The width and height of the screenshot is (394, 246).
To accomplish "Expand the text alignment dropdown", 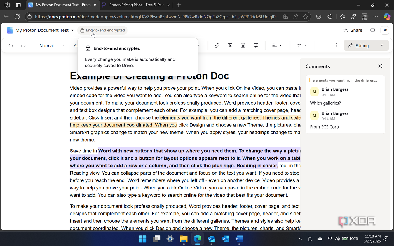I will pyautogui.click(x=277, y=45).
